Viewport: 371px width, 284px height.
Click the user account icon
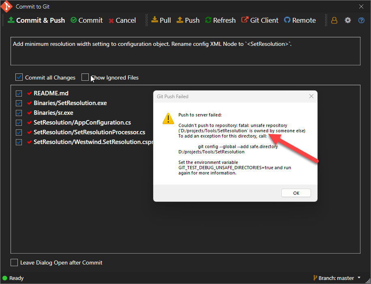[x=334, y=20]
